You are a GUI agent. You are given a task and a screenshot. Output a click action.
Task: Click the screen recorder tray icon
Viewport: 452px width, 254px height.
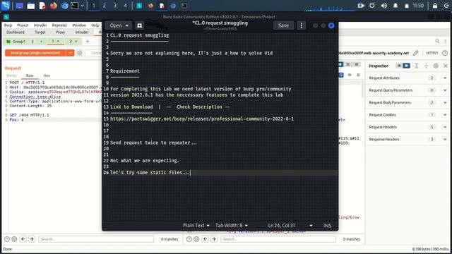click(361, 6)
